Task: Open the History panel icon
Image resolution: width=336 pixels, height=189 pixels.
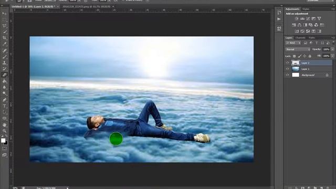Action: [x=279, y=13]
